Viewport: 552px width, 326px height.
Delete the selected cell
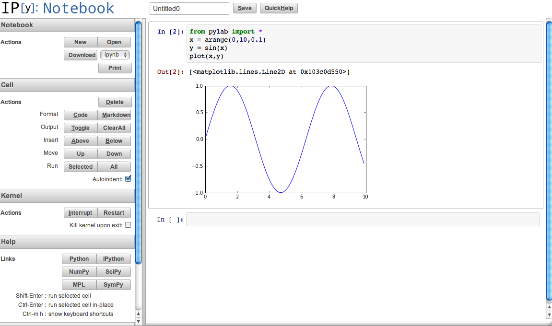pos(115,102)
